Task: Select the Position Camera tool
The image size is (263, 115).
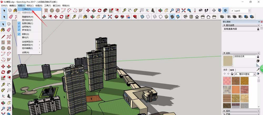Action: 195,10
